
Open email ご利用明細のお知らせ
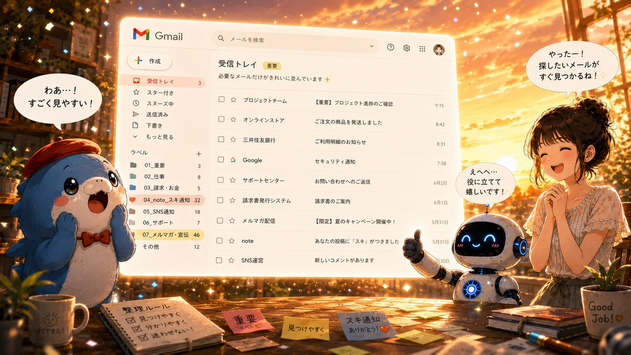tap(340, 142)
